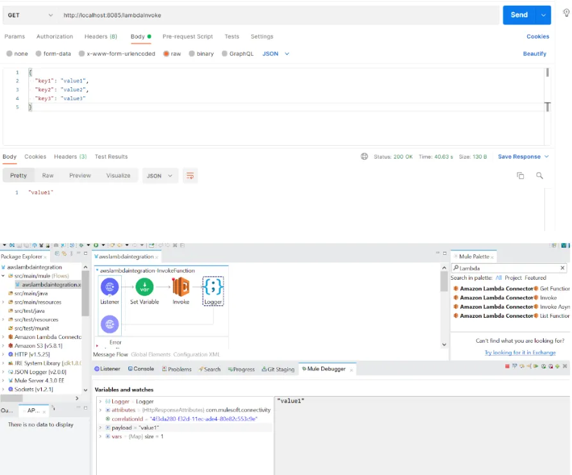
Task: Expand the src/main/resources folder
Action: [x=4, y=302]
